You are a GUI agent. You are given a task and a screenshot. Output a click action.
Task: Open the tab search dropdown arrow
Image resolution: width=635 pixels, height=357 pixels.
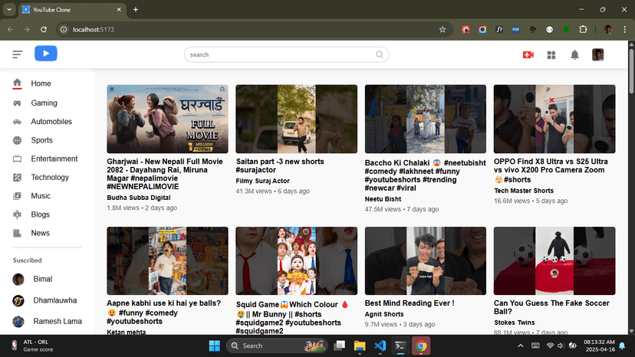click(9, 9)
